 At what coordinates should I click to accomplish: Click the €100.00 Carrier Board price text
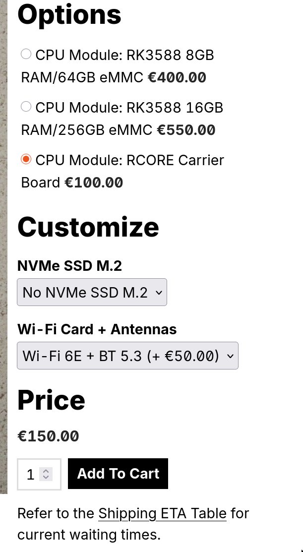point(94,183)
